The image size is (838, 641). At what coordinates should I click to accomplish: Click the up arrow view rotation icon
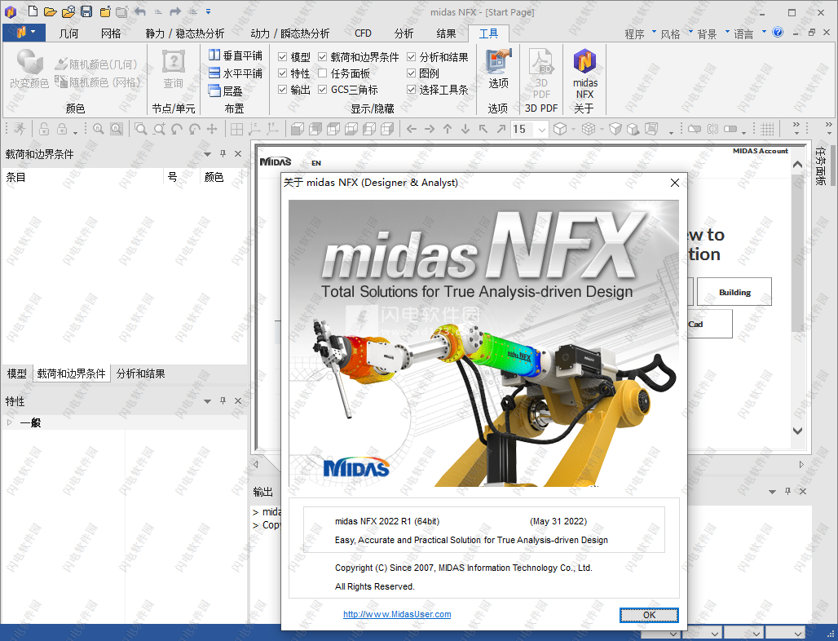(448, 129)
